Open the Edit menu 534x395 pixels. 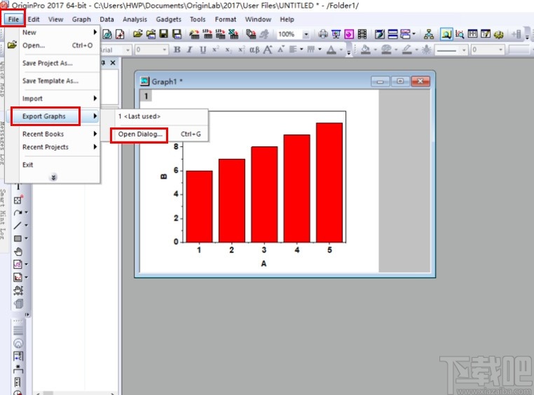34,20
